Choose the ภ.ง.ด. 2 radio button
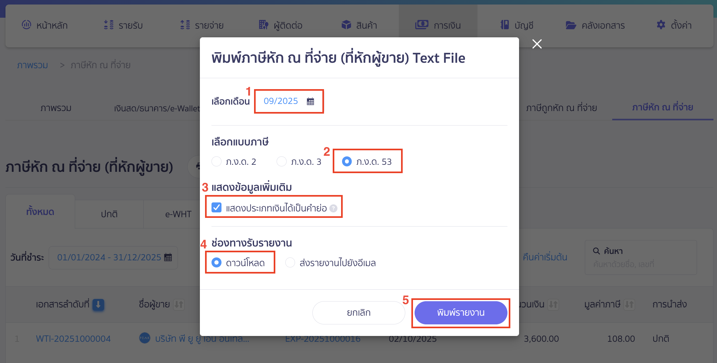717x363 pixels. coord(216,162)
